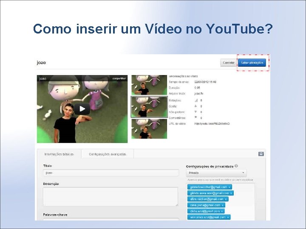
Task: Select the highlighted thumbnail with the border
Action: pyautogui.click(x=149, y=107)
